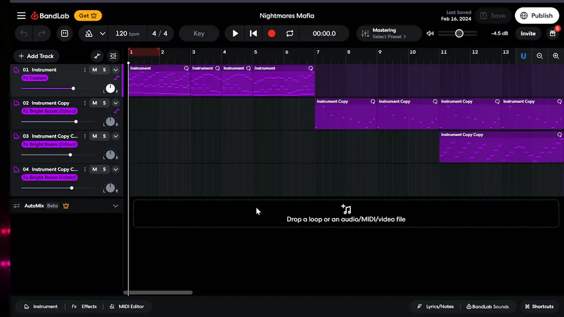Mute track 03 Instrument Copy C...
Image resolution: width=564 pixels, height=317 pixels.
pyautogui.click(x=95, y=136)
